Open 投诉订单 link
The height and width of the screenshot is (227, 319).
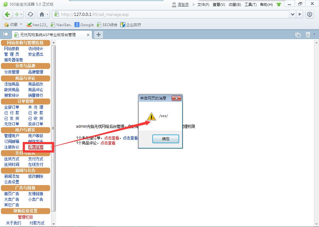click(x=36, y=124)
